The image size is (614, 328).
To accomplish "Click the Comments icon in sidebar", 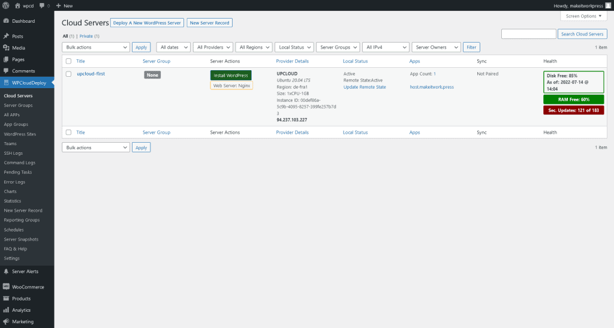I will (6, 71).
